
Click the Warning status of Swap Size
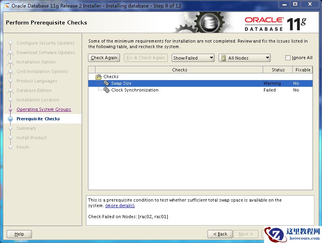pos(272,83)
